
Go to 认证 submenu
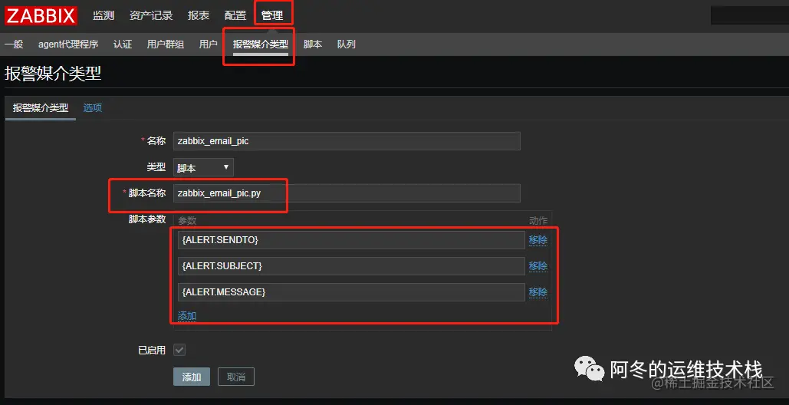[x=123, y=44]
